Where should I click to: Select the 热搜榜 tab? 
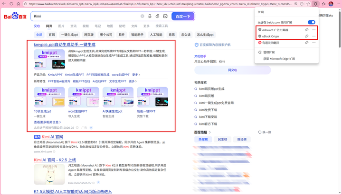[x=203, y=139]
